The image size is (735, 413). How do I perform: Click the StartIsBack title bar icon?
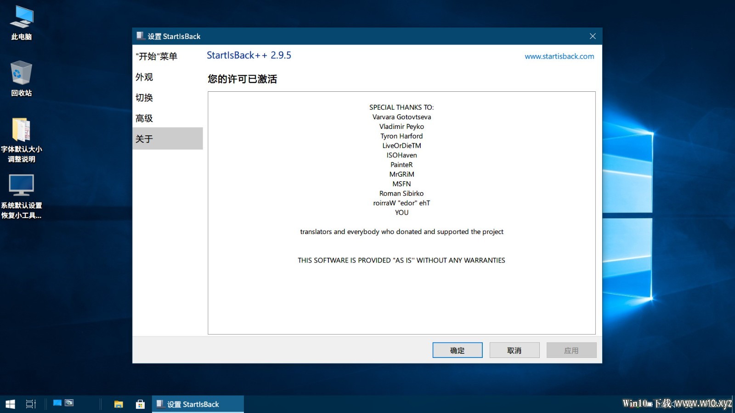[x=141, y=36]
